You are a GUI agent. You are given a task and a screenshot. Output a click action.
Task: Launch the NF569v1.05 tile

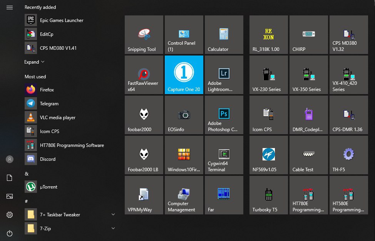269,155
